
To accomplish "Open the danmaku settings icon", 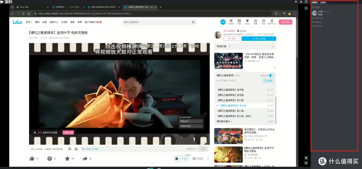I will pos(76,149).
